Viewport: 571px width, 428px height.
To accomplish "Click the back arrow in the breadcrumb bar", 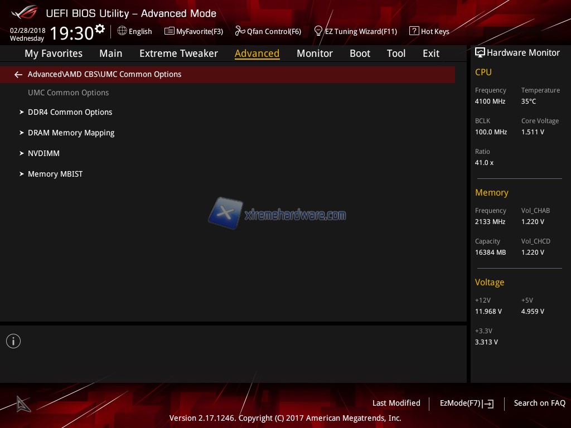I will [x=18, y=75].
